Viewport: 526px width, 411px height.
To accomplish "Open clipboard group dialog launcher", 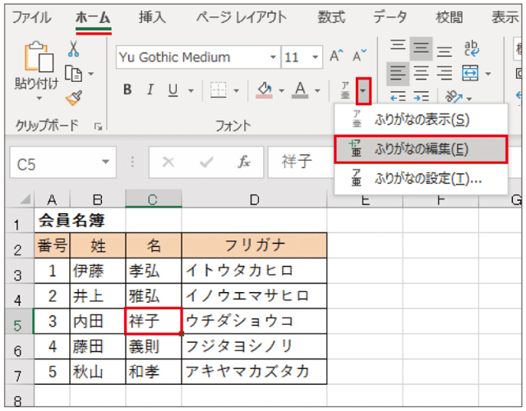I will 98,126.
